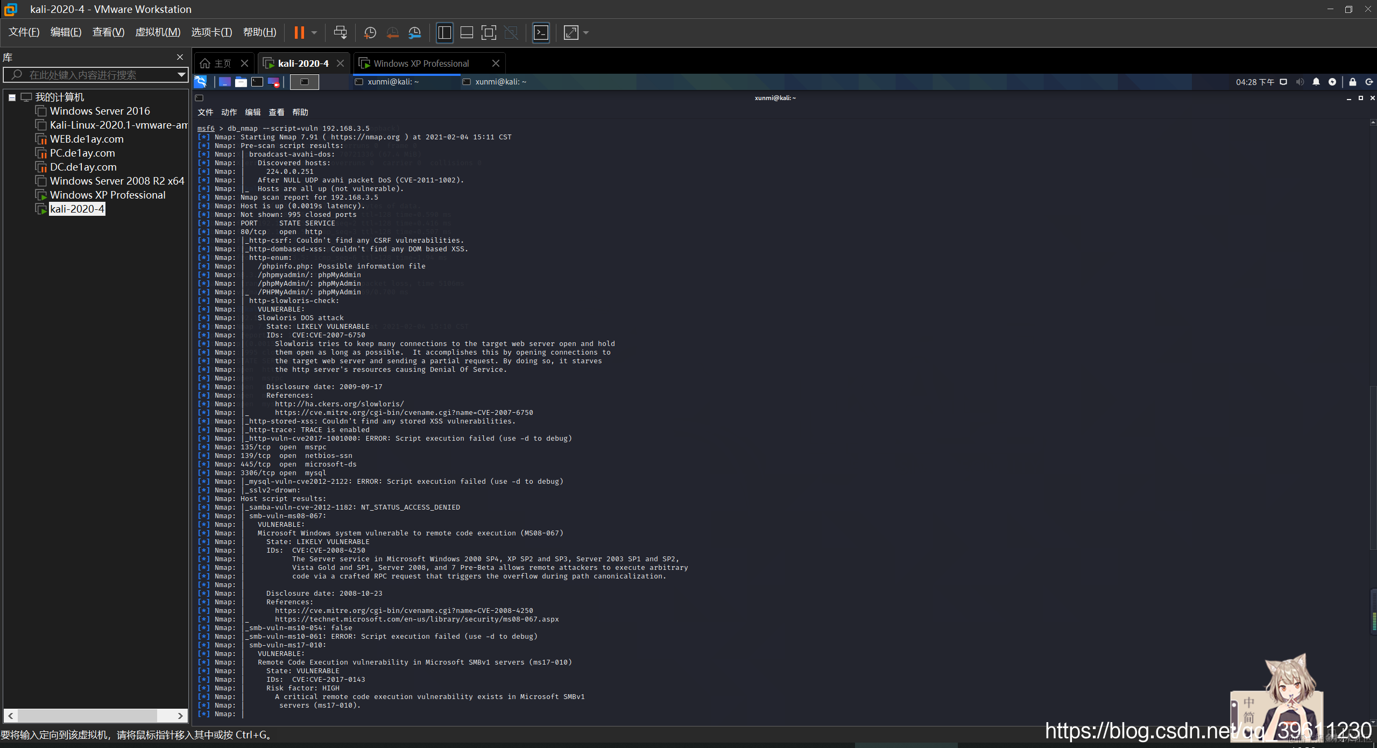1377x748 pixels.
Task: Click the Kali dragon menu icon
Action: [200, 82]
